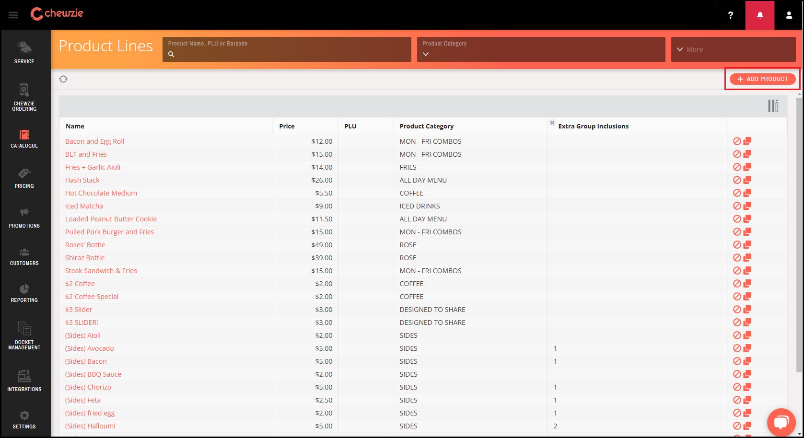Open Loaded Peanut Butter Cookie product
This screenshot has width=804, height=438.
point(111,219)
